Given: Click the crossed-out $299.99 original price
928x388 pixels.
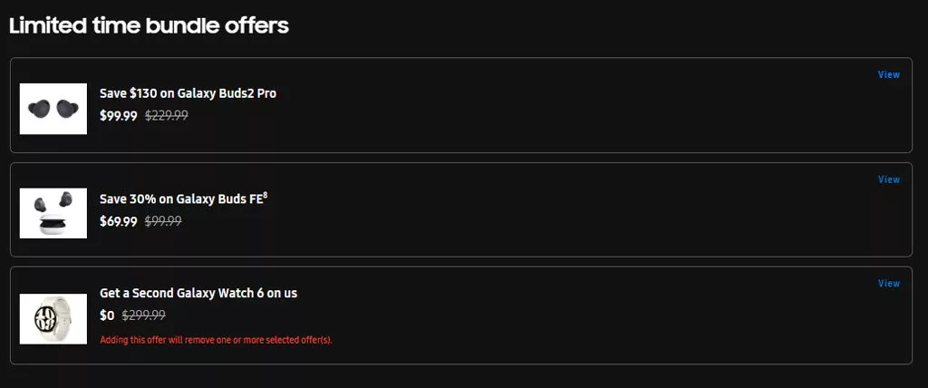Looking at the screenshot, I should coord(143,315).
